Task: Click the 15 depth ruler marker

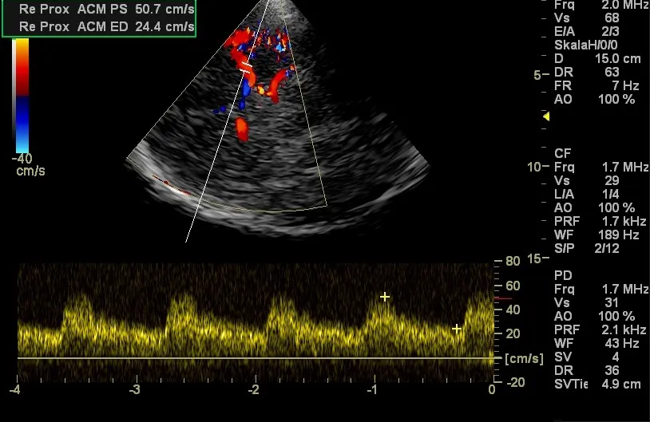Action: [x=534, y=258]
